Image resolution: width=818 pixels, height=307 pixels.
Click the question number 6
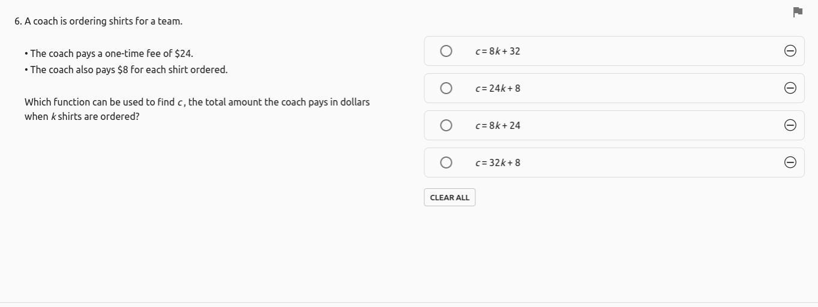click(x=18, y=21)
